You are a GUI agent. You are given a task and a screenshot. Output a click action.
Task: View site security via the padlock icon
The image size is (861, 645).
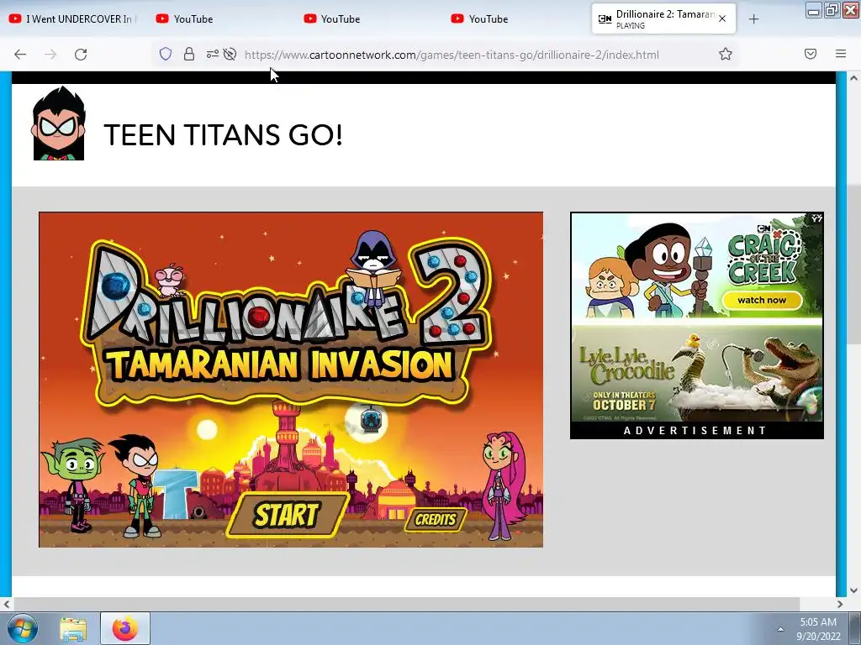(189, 54)
